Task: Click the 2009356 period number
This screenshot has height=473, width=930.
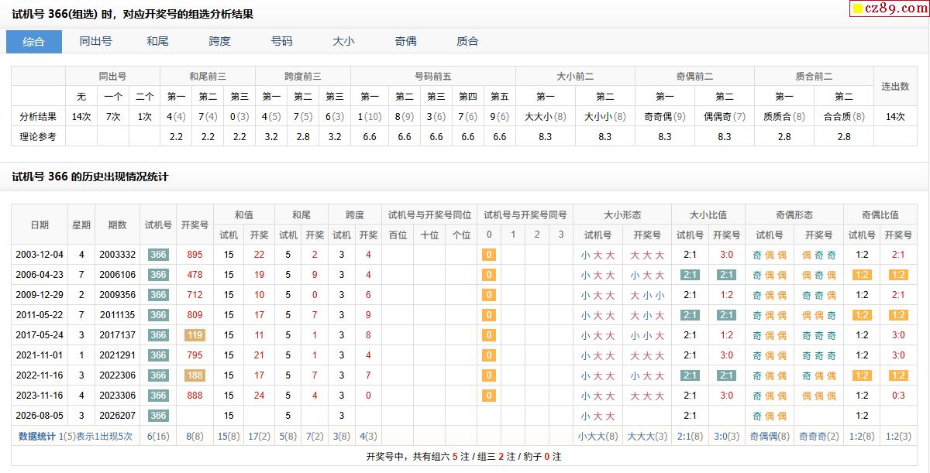Action: point(117,295)
